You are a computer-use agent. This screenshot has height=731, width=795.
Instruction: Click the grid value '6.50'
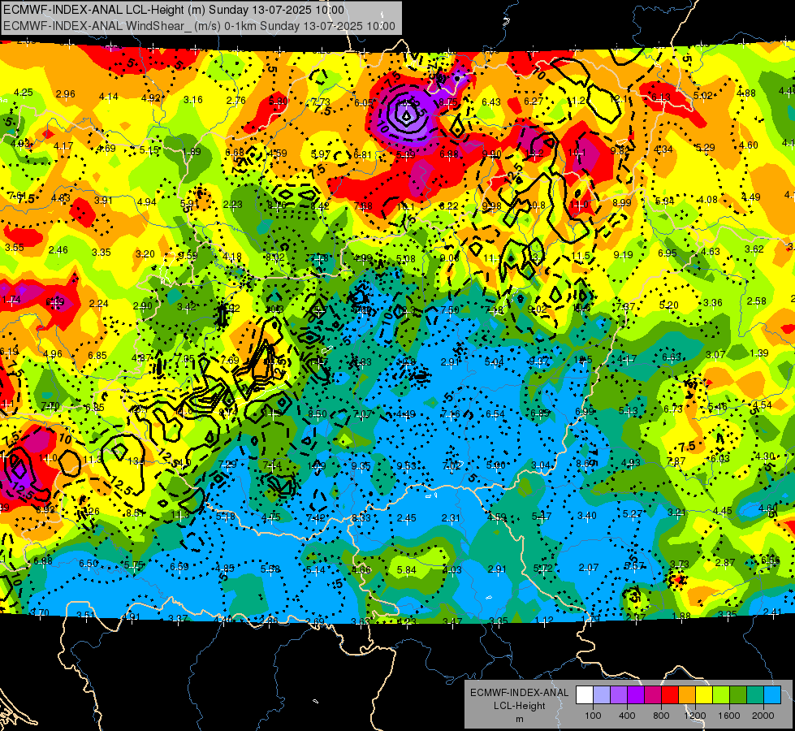89,563
